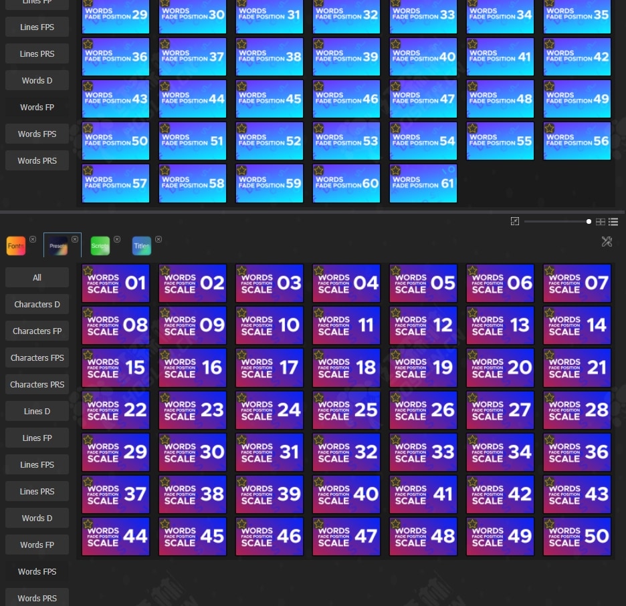Image resolution: width=626 pixels, height=606 pixels.
Task: Select the All category in lower panel
Action: click(37, 278)
